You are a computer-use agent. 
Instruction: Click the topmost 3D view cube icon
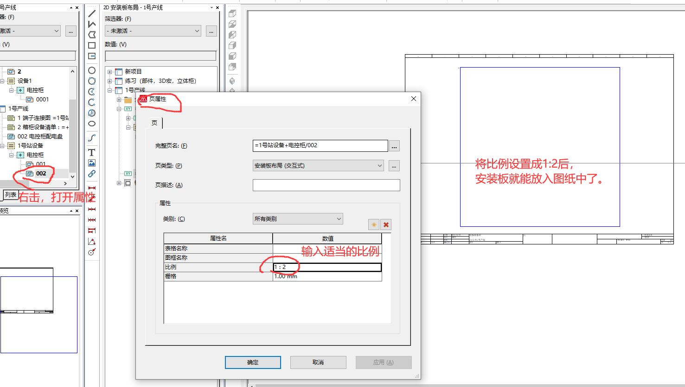pyautogui.click(x=232, y=14)
